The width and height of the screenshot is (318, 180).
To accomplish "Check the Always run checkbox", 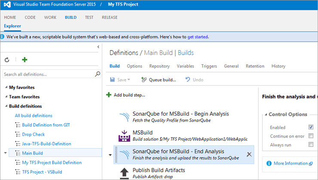I will point(311,144).
